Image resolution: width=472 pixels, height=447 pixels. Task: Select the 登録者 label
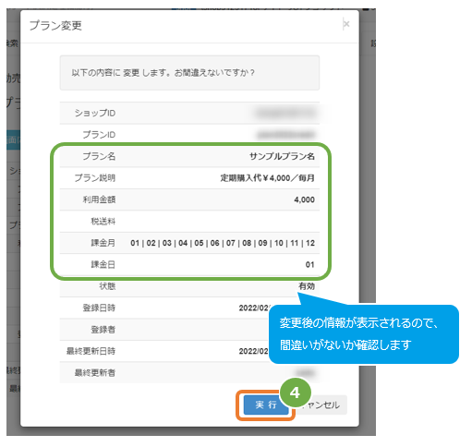[x=103, y=330]
